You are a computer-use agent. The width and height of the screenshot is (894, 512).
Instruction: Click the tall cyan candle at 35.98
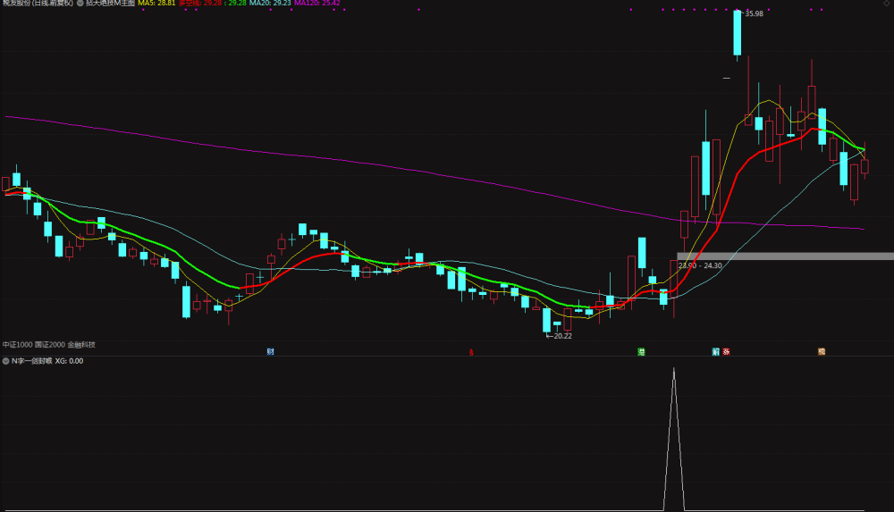[x=738, y=33]
